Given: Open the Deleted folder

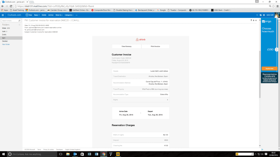Looking at the screenshot, I should 5,41.
